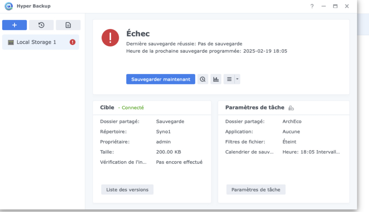Image resolution: width=369 pixels, height=212 pixels.
Task: Select the Local Storage 1 task
Action: click(41, 42)
